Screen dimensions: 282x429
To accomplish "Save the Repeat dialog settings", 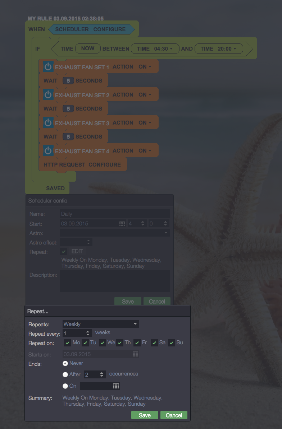I will (145, 415).
